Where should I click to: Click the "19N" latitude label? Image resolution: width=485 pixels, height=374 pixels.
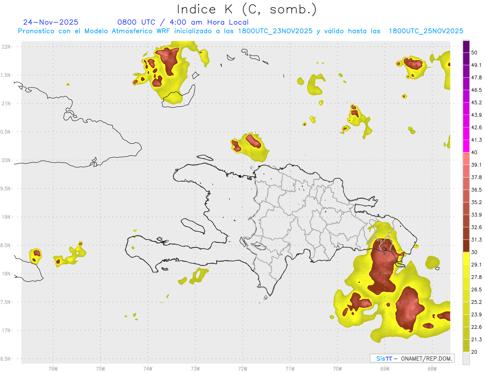click(x=7, y=217)
